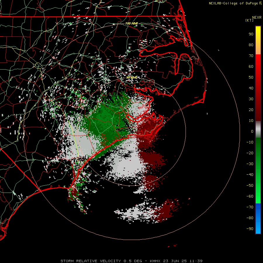Image resolution: width=263 pixels, height=263 pixels.
Task: Click the [KT] units label
Action: coord(250,20)
